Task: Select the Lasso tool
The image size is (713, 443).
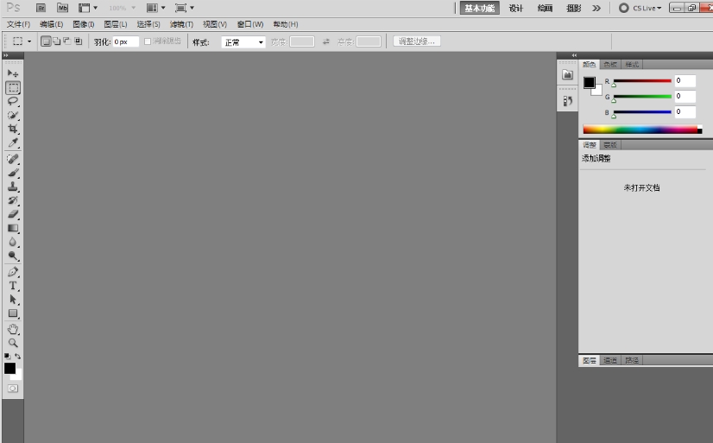Action: [x=13, y=101]
